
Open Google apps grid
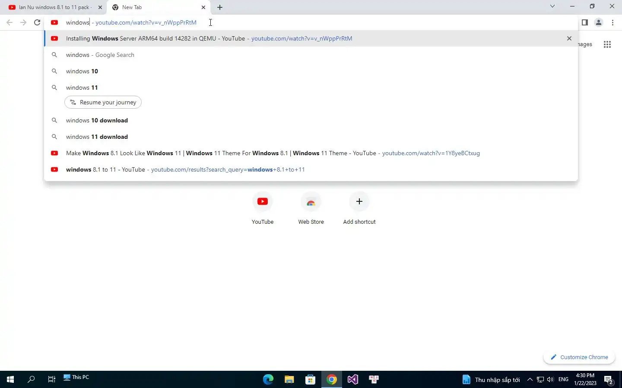(607, 44)
